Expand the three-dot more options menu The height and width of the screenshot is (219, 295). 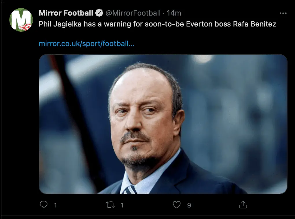coord(283,14)
